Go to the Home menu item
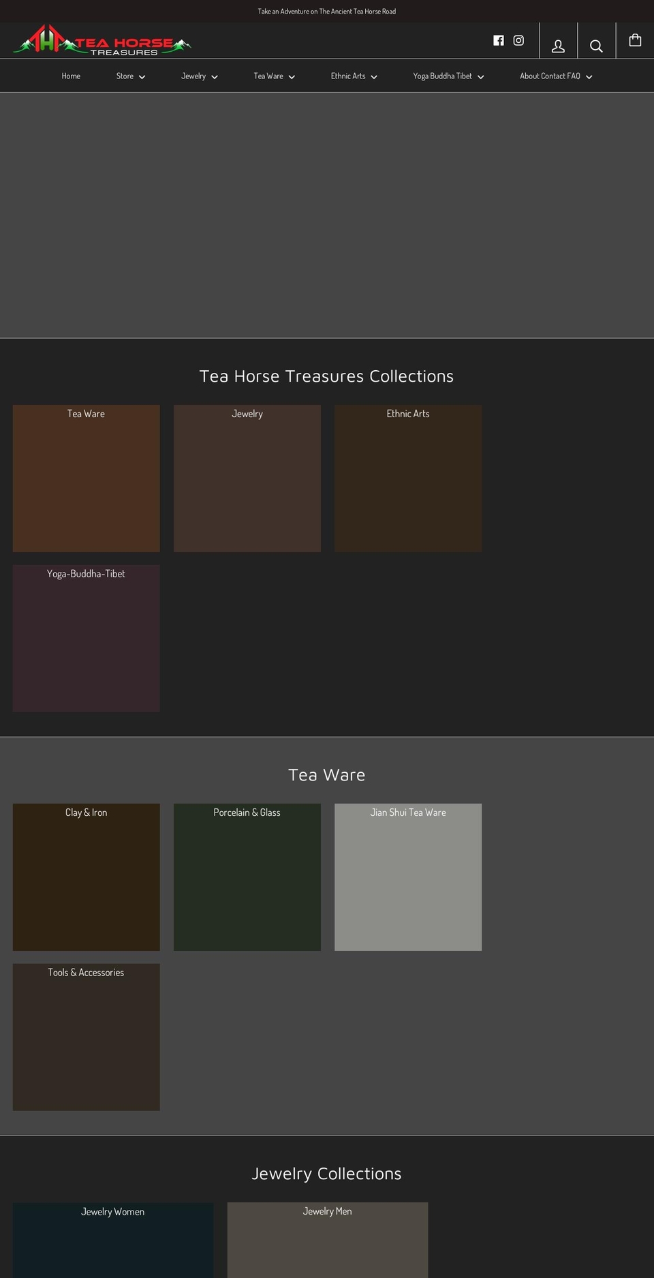This screenshot has width=654, height=1278. [x=71, y=76]
